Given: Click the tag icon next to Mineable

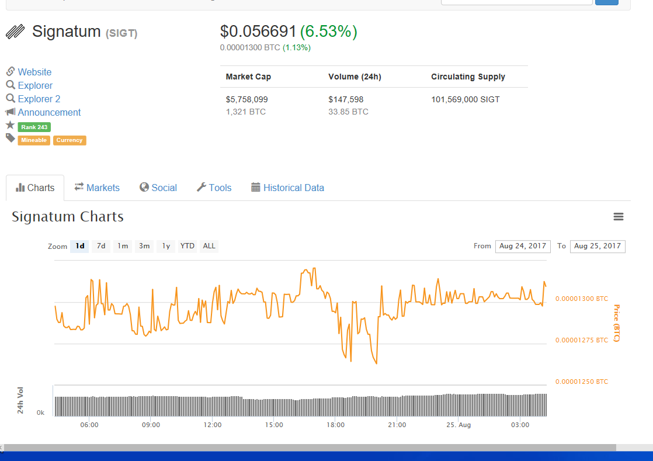Looking at the screenshot, I should coord(11,138).
